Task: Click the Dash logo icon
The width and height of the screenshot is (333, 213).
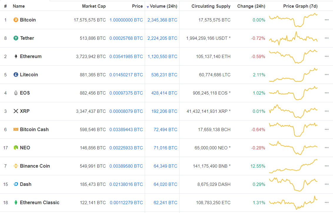Action: (x=16, y=184)
